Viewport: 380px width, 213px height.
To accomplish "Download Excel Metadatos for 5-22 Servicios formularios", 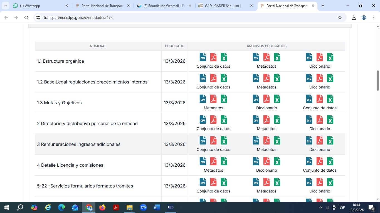I will [x=277, y=182].
